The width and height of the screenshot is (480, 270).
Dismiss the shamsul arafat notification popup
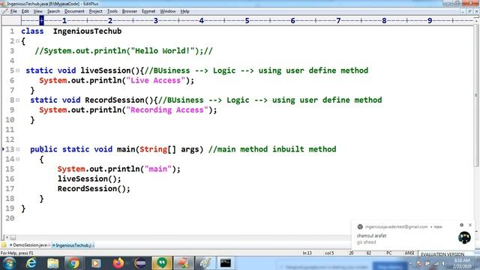coord(470,225)
